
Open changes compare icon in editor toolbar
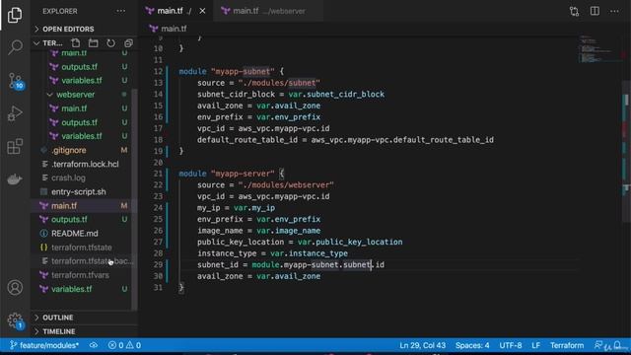pyautogui.click(x=574, y=11)
